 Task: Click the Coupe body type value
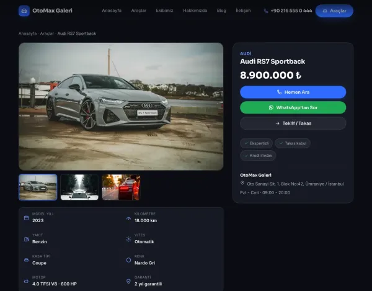(x=39, y=263)
